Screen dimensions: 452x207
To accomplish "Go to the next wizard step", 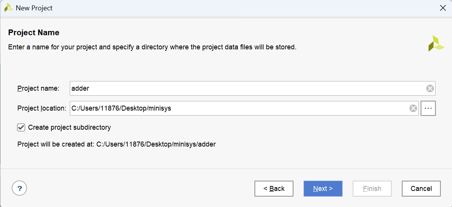I will pyautogui.click(x=323, y=189).
